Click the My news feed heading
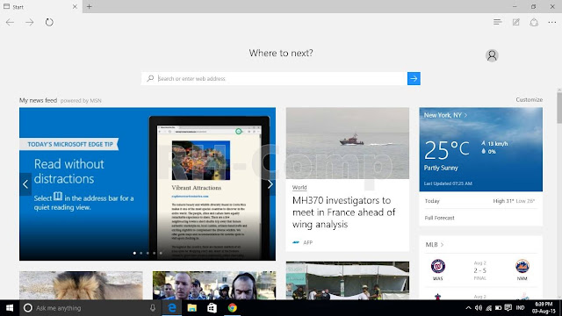The image size is (562, 316). (x=38, y=100)
